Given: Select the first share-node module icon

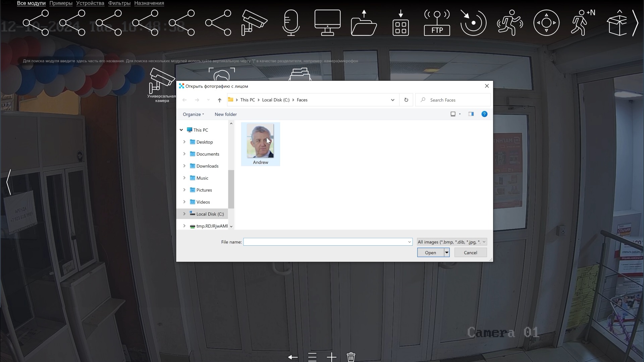Looking at the screenshot, I should 36,23.
